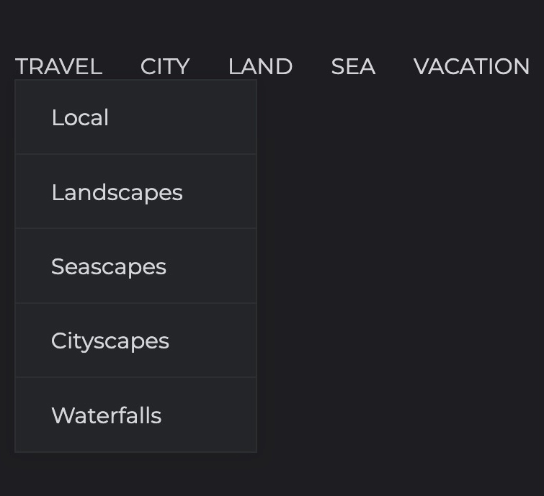Switch to the CITY section
544x496 pixels.
point(165,66)
